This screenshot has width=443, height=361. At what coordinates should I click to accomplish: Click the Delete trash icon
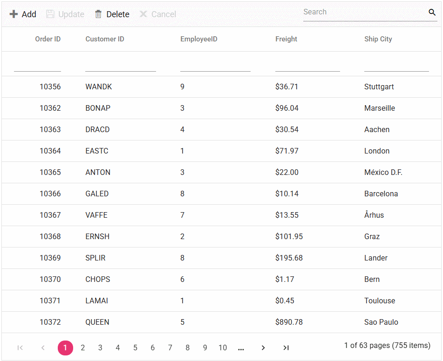pyautogui.click(x=98, y=14)
